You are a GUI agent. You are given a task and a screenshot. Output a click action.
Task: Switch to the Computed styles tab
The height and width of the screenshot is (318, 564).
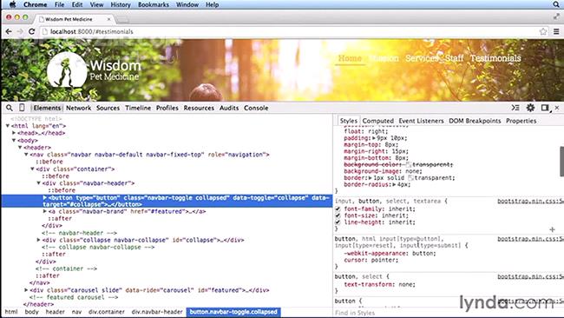coord(378,121)
